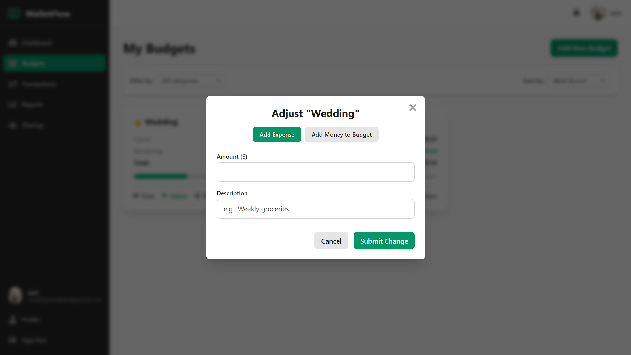This screenshot has width=631, height=355.
Task: Focus the Amount ($) input field
Action: (x=315, y=172)
